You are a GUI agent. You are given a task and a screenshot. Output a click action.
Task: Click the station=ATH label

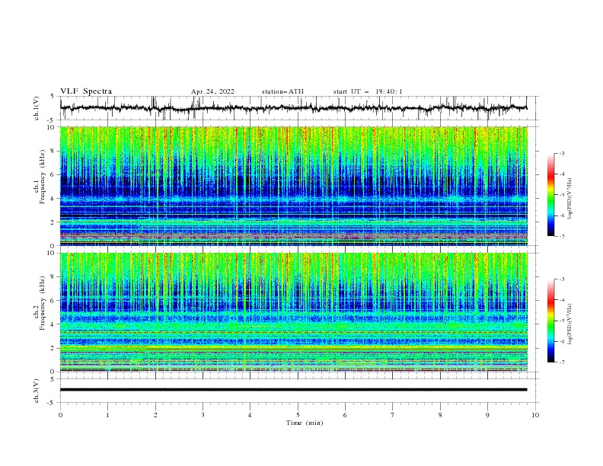(x=282, y=91)
